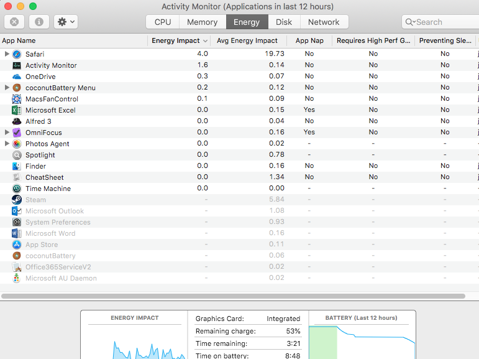
Task: Click the System Preferences gear icon
Action: [x=17, y=222]
